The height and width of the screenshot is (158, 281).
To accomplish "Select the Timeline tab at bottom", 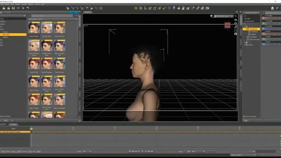I will click(13, 124).
